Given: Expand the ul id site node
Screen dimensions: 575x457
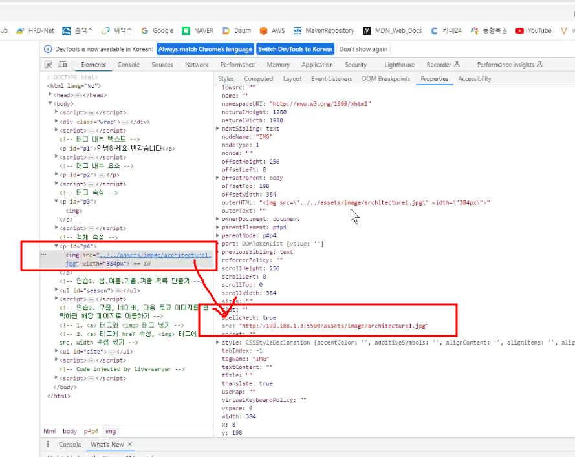Looking at the screenshot, I should pyautogui.click(x=56, y=351).
